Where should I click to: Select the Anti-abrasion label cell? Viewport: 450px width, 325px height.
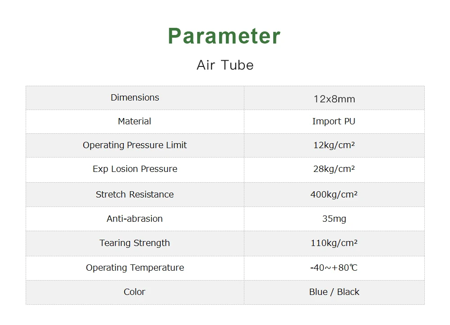click(135, 219)
